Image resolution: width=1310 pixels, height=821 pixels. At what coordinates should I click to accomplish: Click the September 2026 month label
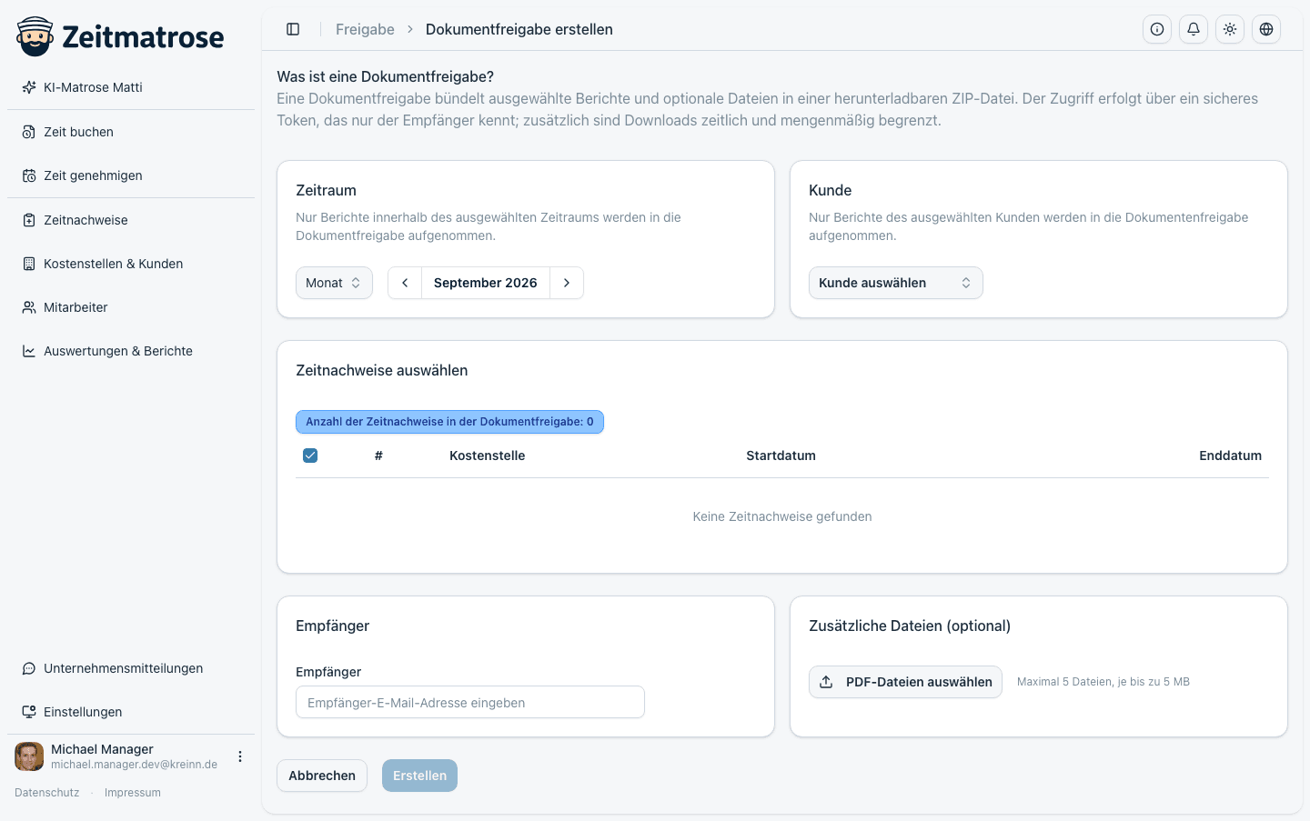click(x=486, y=283)
